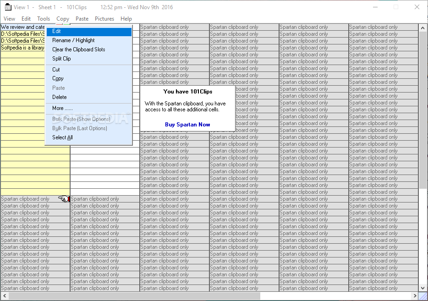Click left arrow of horizontal scrollbar

[x=5, y=296]
